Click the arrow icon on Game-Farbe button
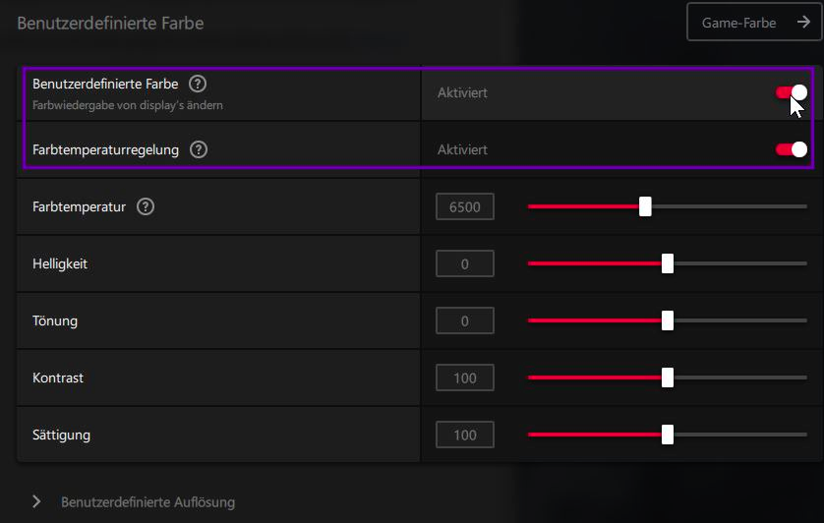The image size is (824, 523). pyautogui.click(x=800, y=23)
